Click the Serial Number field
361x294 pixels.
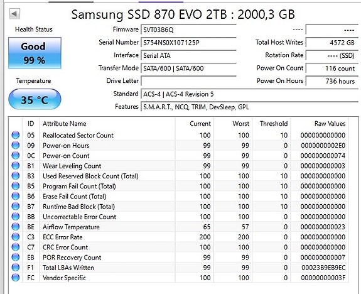coord(188,43)
